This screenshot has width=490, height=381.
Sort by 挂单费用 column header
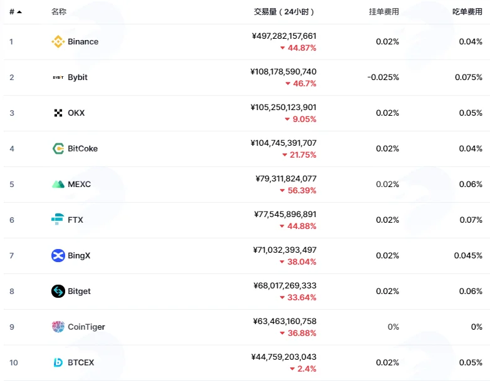click(x=383, y=12)
